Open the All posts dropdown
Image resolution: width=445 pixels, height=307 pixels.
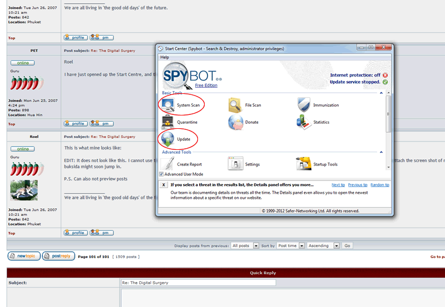[245, 245]
